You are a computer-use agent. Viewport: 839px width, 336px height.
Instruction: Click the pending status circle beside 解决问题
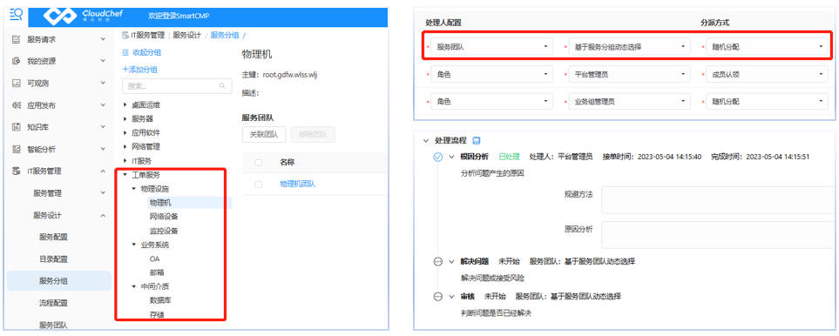[x=437, y=261]
